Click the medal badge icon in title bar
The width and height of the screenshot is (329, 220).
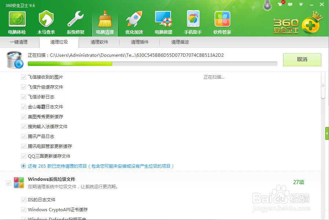267,5
